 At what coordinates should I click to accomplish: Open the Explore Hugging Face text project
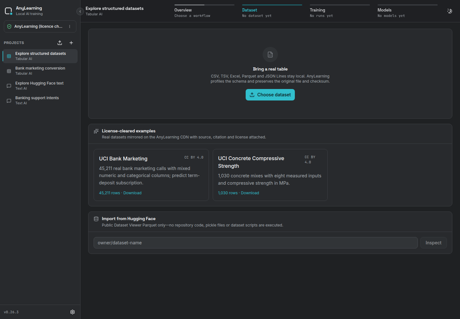tap(40, 86)
